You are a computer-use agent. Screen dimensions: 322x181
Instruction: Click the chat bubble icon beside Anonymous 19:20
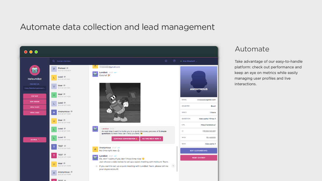tap(72, 111)
